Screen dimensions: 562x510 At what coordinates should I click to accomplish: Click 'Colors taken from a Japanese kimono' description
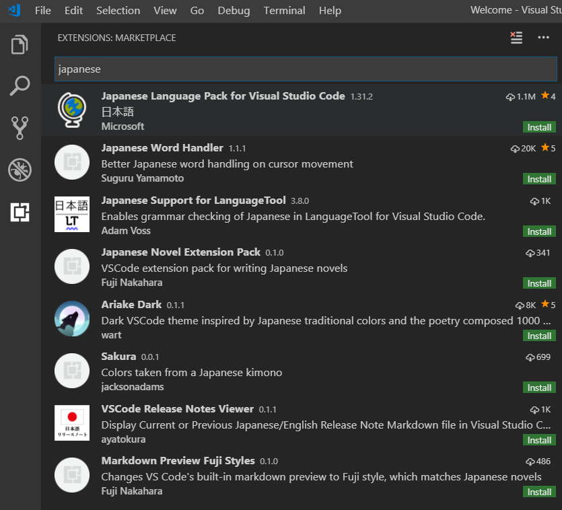[191, 373]
